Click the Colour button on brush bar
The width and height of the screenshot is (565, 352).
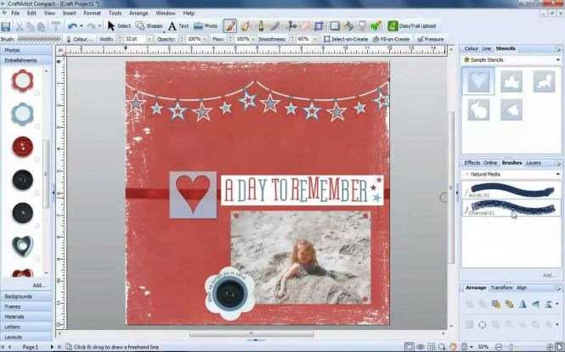(79, 39)
